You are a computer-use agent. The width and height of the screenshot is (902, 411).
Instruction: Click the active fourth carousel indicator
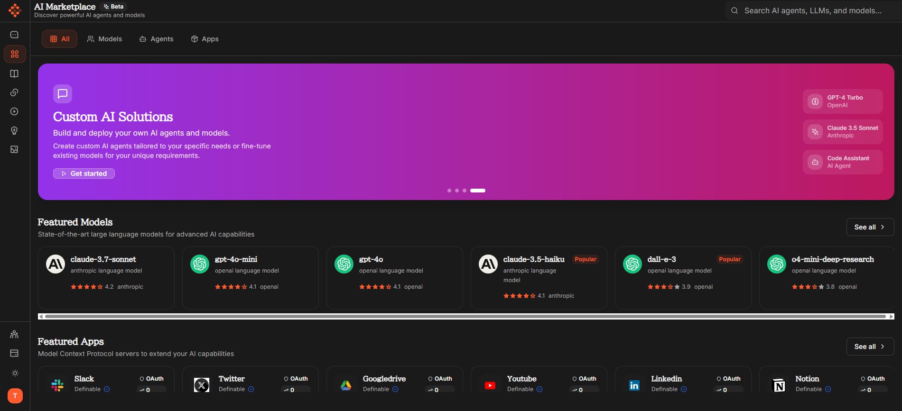pos(478,191)
